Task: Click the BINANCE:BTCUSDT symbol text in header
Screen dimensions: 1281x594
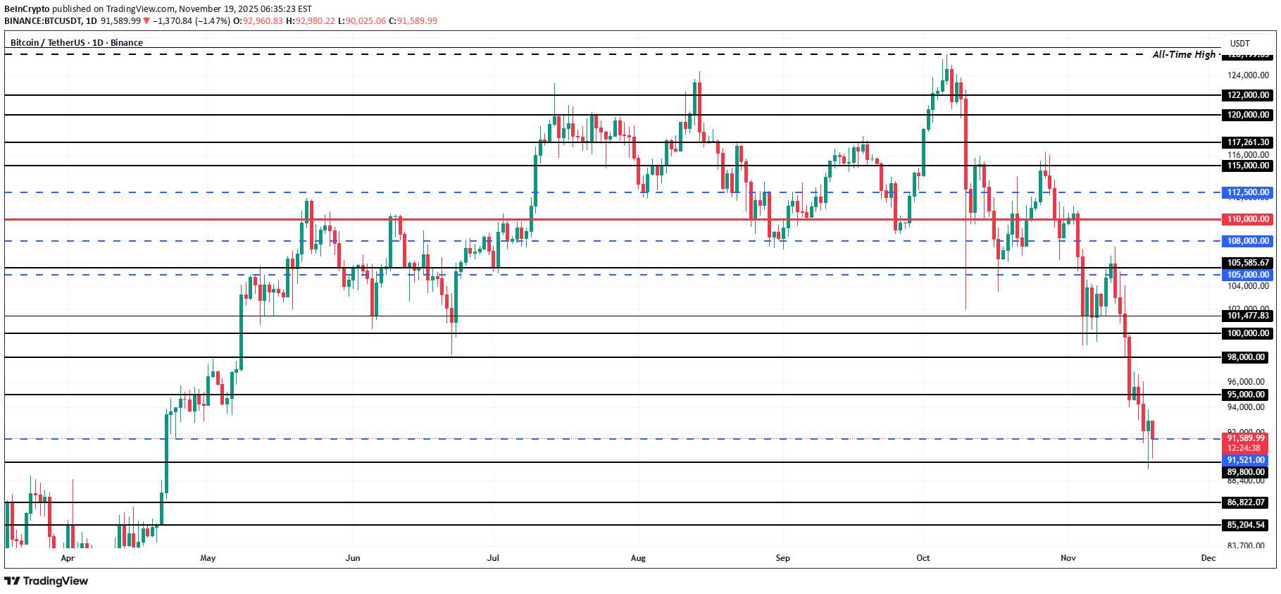Action: (x=42, y=21)
